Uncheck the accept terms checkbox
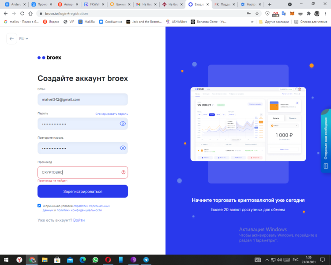The width and height of the screenshot is (331, 265). point(39,206)
